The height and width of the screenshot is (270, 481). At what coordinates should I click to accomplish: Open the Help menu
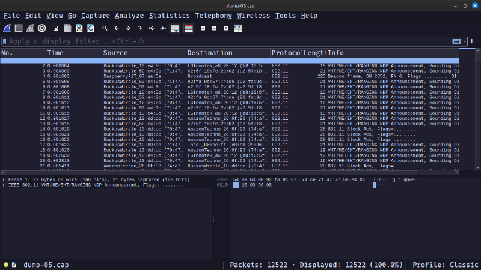[x=309, y=16]
